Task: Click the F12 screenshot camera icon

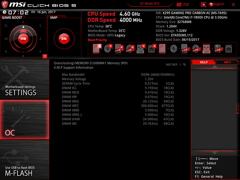Action: click(x=179, y=4)
